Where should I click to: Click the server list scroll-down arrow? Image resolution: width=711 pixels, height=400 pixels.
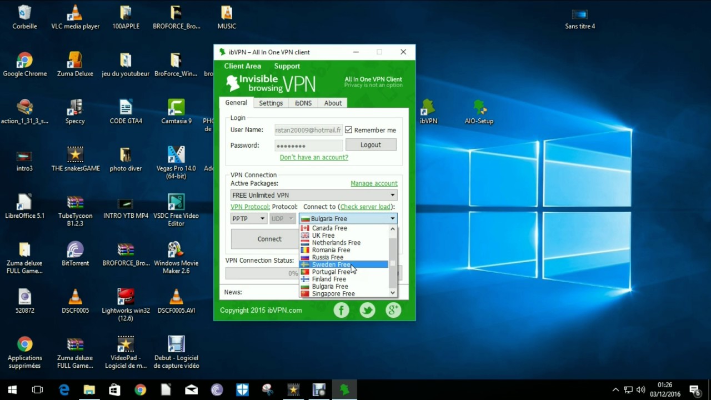coord(393,293)
